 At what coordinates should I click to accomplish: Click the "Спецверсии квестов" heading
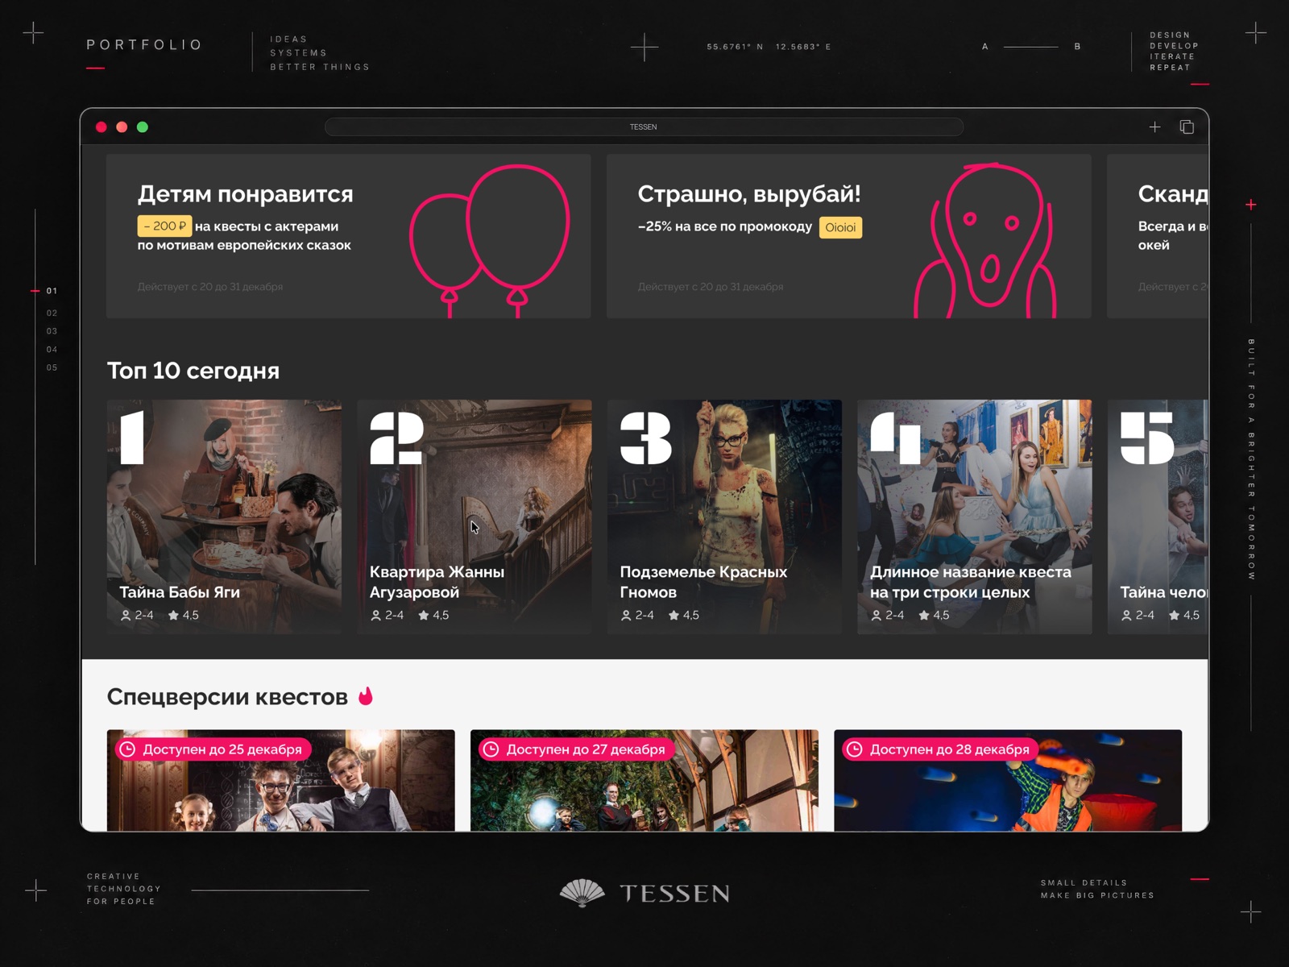(x=227, y=697)
